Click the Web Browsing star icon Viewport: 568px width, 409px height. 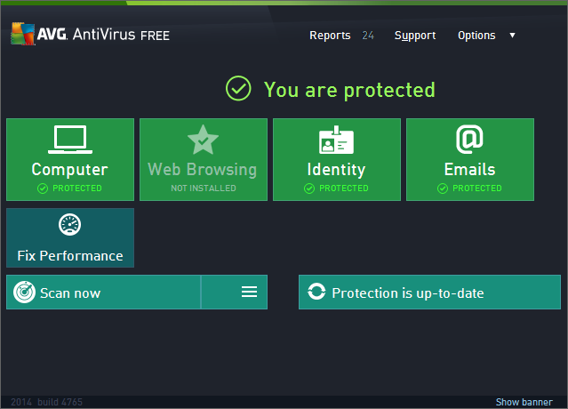(203, 140)
